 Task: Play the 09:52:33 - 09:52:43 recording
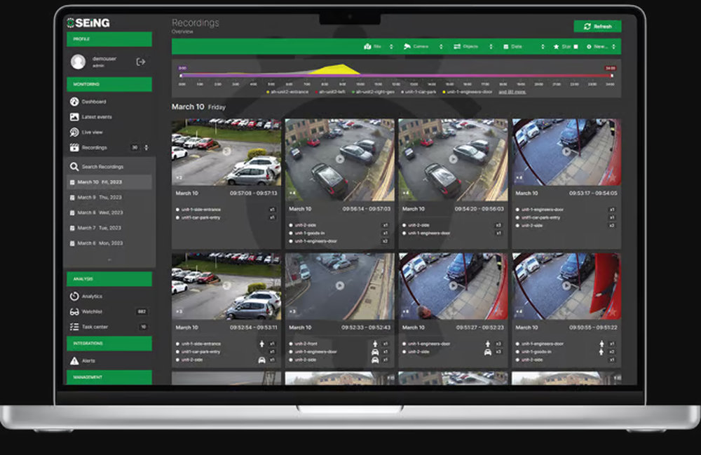[x=340, y=285]
